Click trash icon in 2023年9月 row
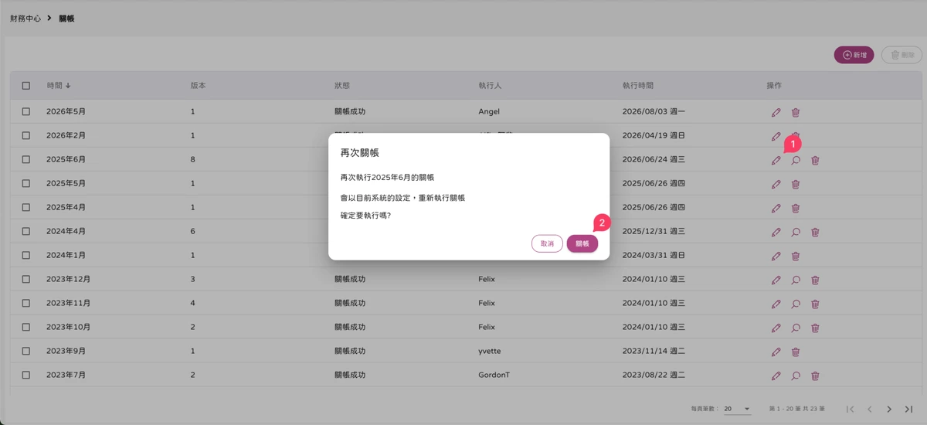Viewport: 927px width, 425px height. [796, 352]
